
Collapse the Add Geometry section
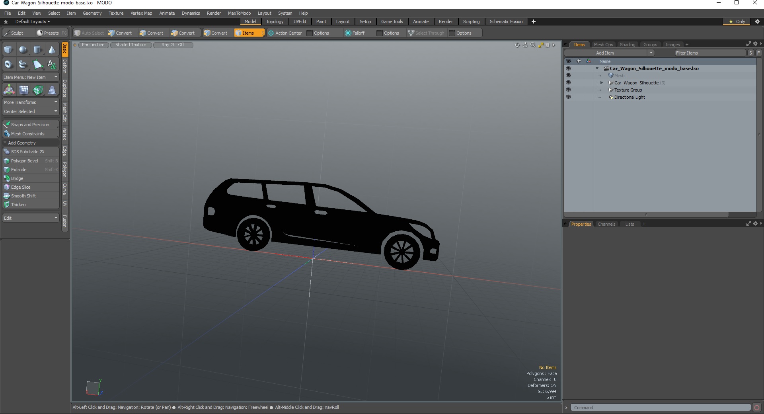[5, 143]
